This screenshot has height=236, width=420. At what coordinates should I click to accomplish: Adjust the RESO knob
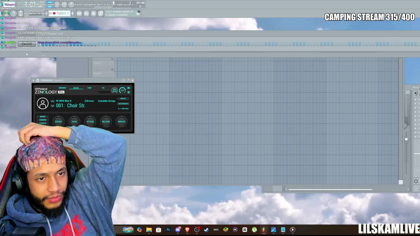point(74,122)
